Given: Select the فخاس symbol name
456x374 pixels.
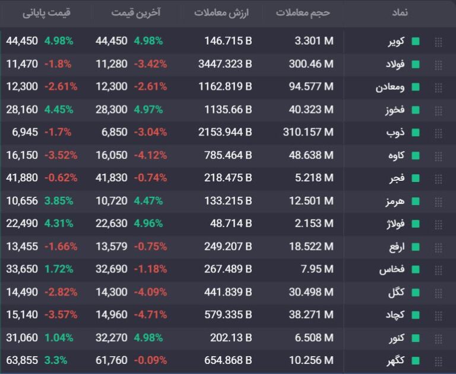Looking at the screenshot, I should click(x=392, y=270).
